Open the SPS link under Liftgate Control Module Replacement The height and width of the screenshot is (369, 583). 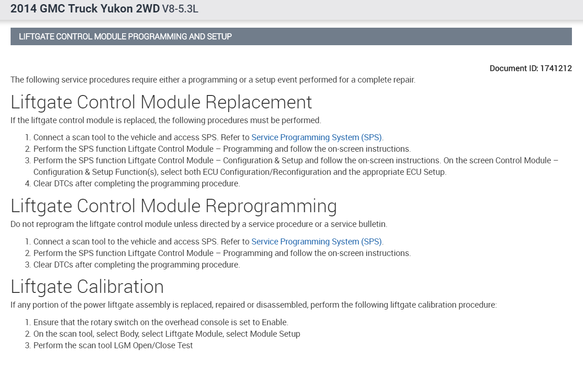click(x=317, y=137)
